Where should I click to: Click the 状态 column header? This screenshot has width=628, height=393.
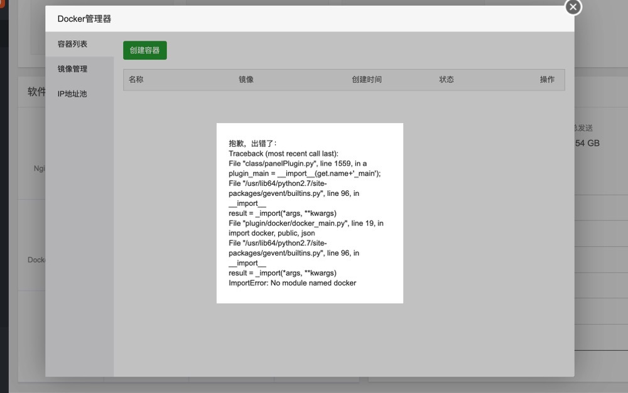coord(447,80)
